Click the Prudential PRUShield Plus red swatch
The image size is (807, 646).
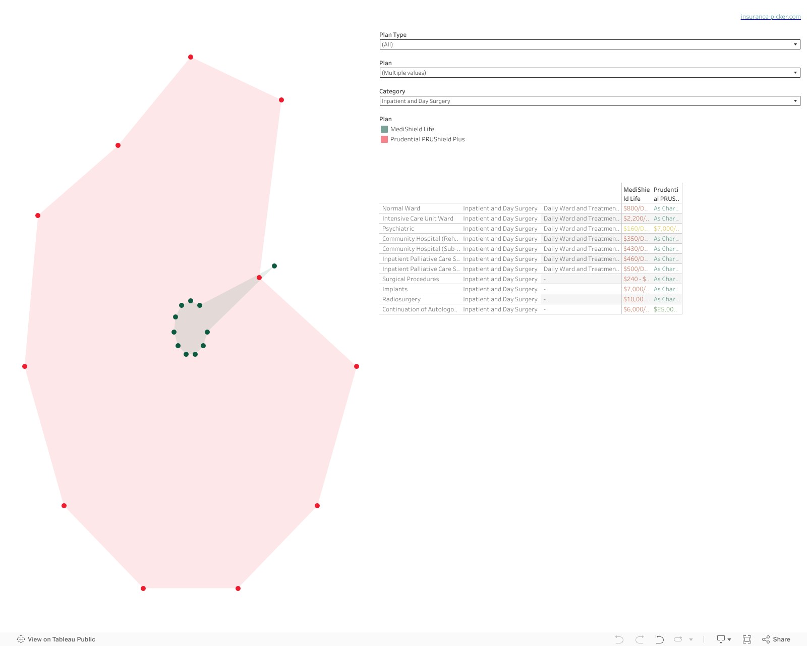(384, 139)
